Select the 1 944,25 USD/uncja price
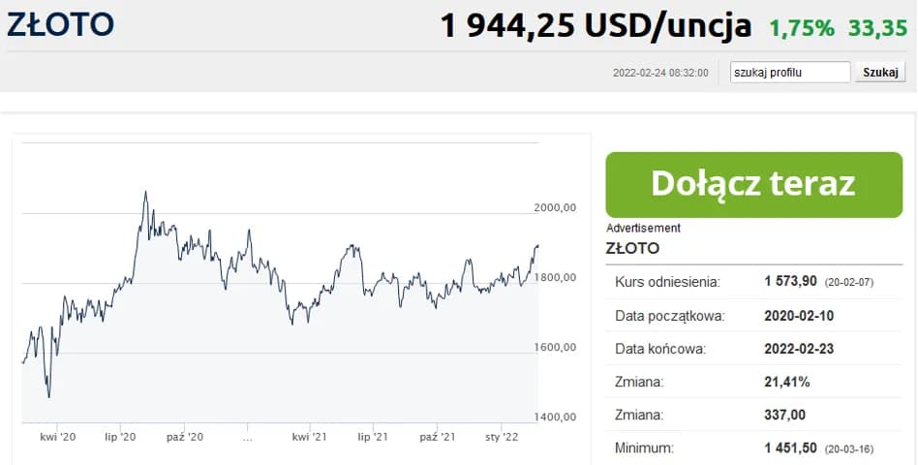This screenshot has height=465, width=918. tap(596, 26)
